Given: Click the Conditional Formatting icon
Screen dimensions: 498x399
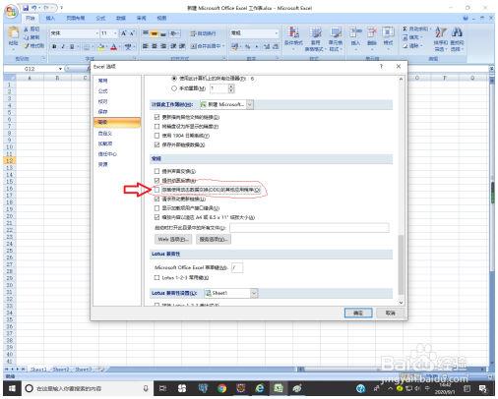Looking at the screenshot, I should coord(293,33).
